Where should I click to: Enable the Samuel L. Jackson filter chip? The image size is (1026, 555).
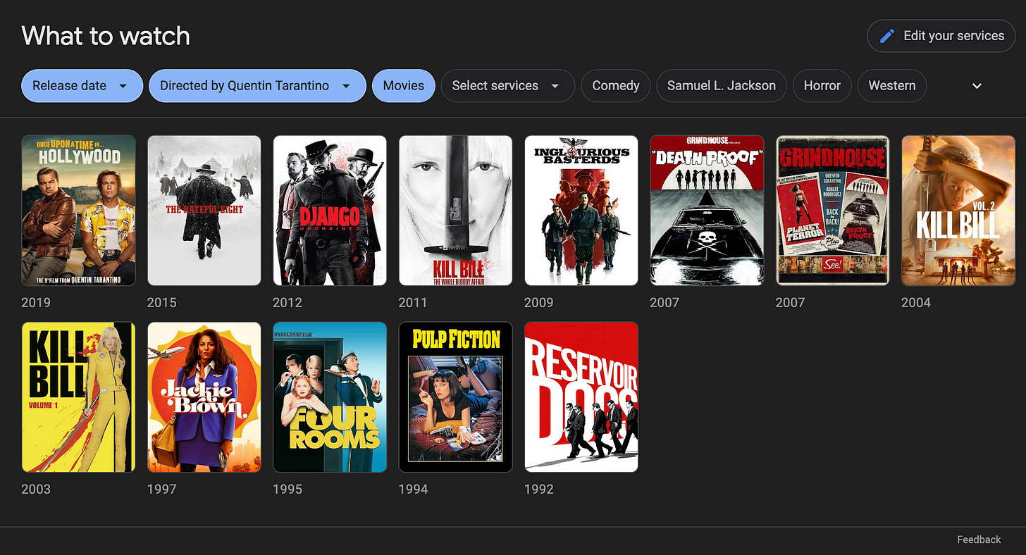(x=721, y=86)
